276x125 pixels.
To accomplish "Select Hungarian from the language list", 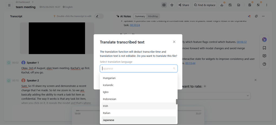I will click(139, 78).
